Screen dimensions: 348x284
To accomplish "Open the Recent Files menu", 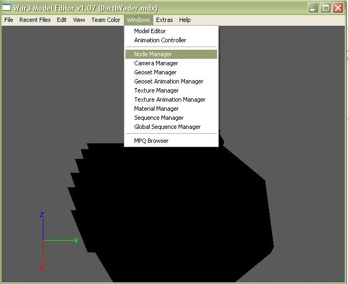I will (x=35, y=20).
